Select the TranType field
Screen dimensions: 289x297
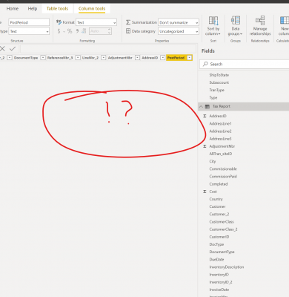click(217, 90)
